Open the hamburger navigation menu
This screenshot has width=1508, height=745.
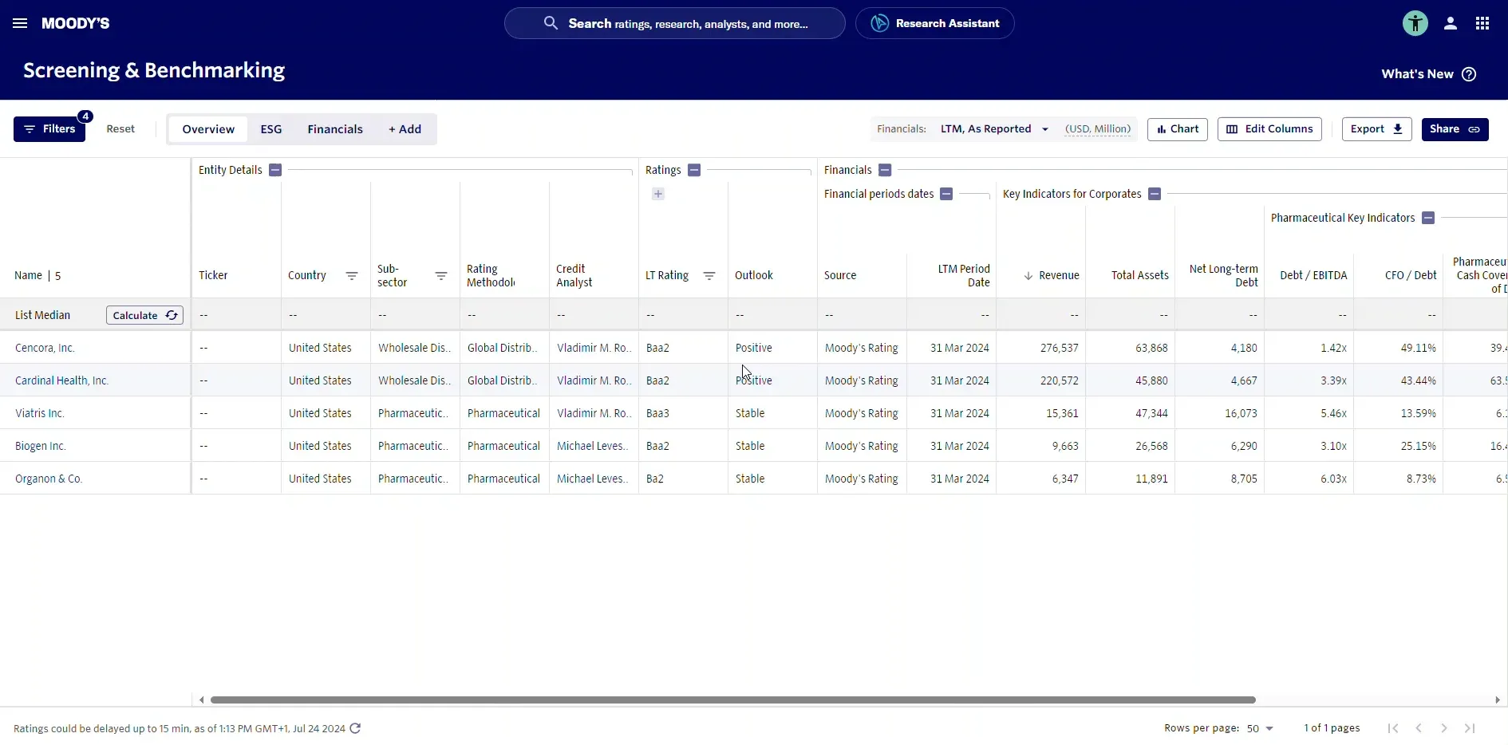tap(20, 23)
